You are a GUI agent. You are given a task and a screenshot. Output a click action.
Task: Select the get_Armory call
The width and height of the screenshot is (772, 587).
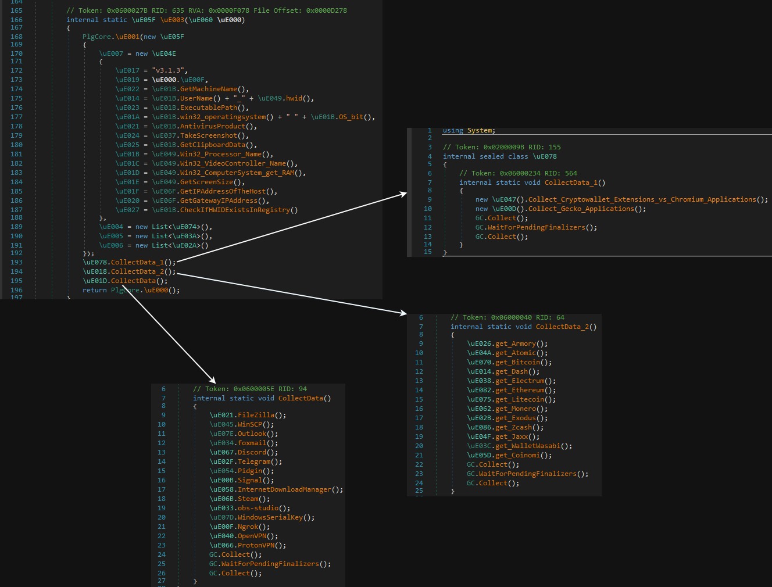[516, 343]
